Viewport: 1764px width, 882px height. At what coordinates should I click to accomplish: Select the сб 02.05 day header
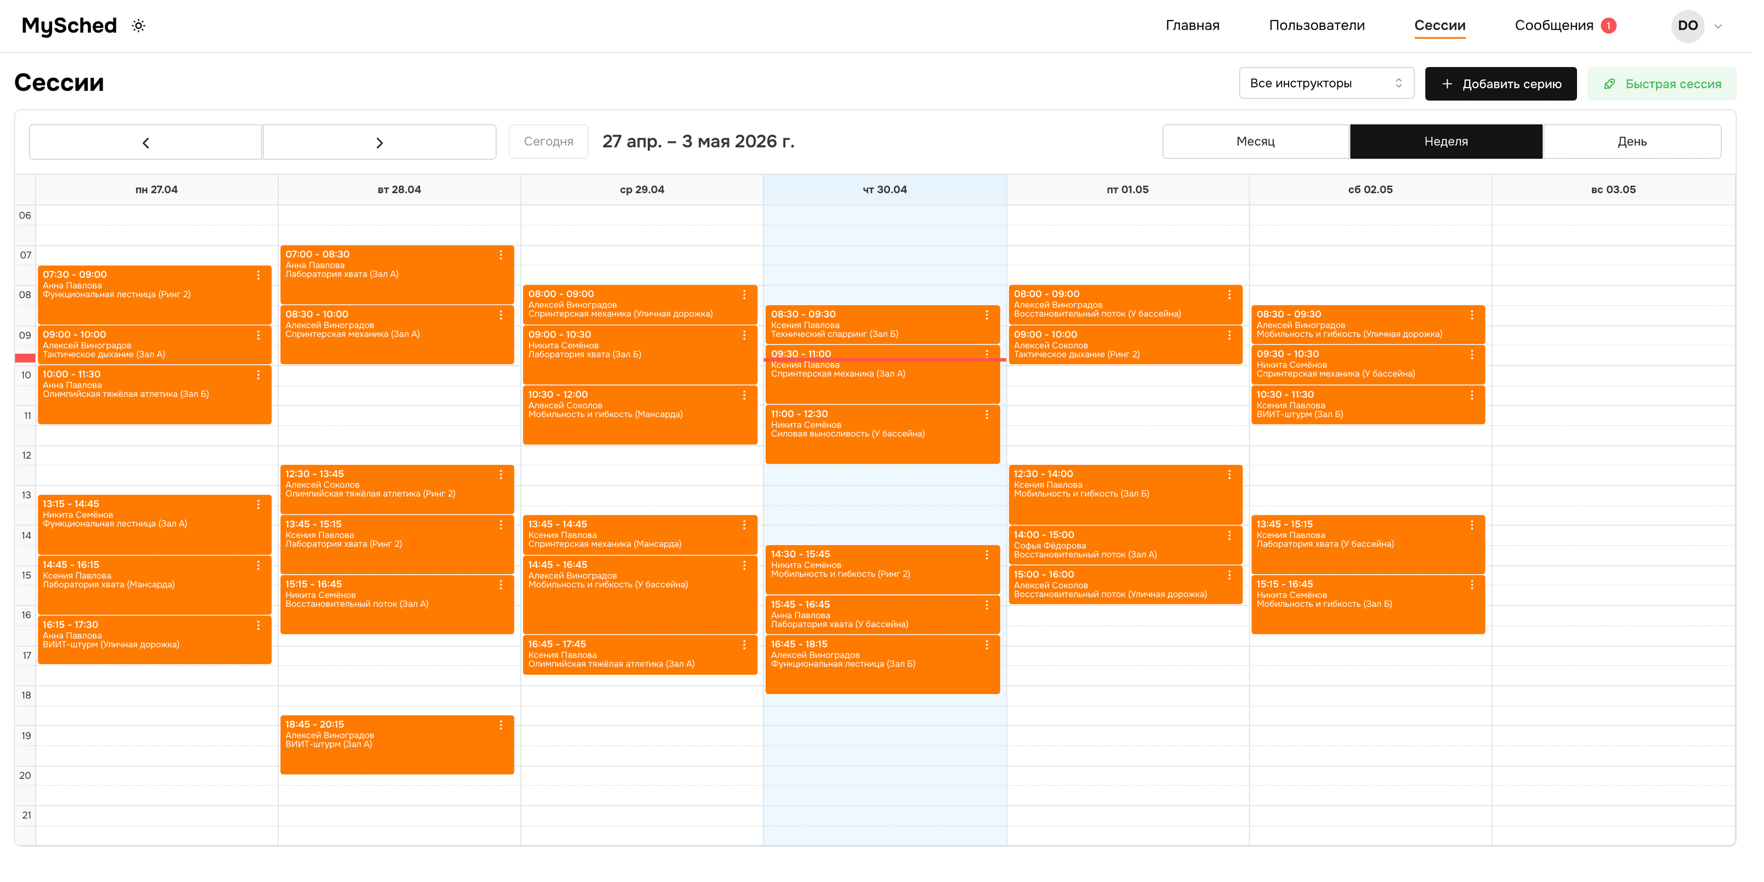pos(1370,190)
